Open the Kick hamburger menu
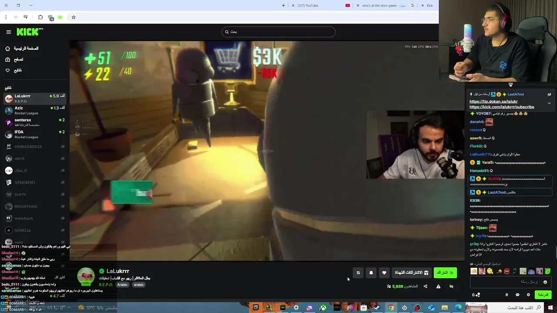 point(8,32)
